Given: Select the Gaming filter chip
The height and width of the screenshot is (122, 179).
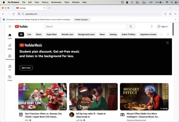Looking at the screenshot, I should pyautogui.click(x=113, y=34).
